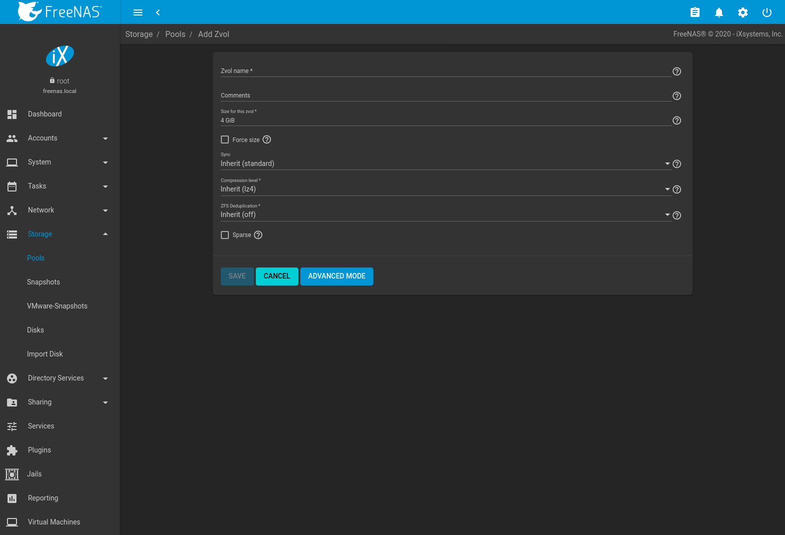The image size is (785, 535).
Task: Go to Dashboard in sidebar
Action: [45, 114]
